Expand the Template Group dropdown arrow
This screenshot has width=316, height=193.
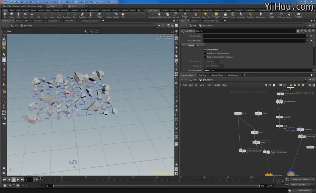[x=307, y=40]
